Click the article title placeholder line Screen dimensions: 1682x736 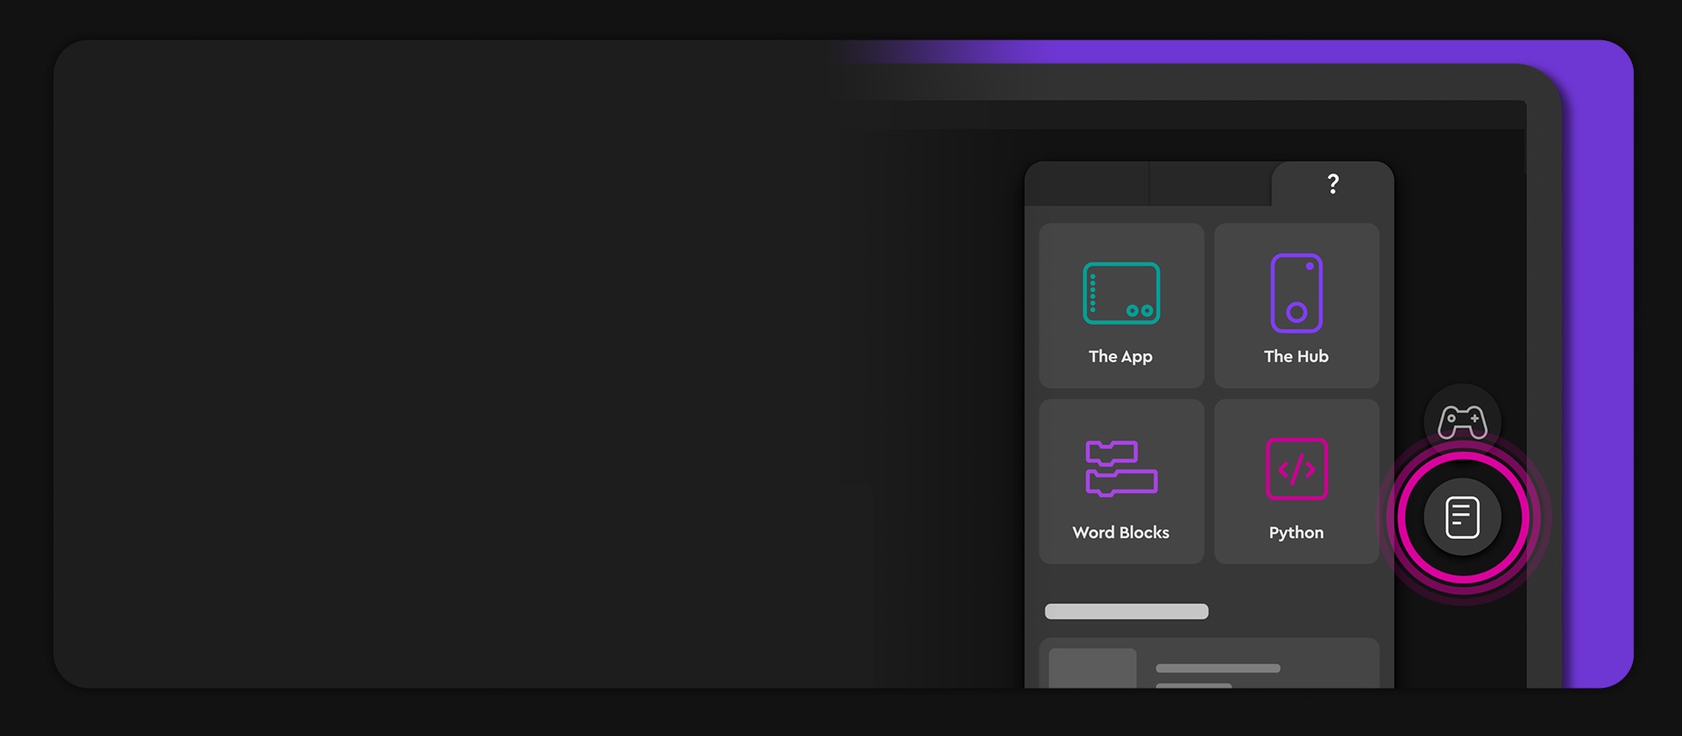point(1218,669)
